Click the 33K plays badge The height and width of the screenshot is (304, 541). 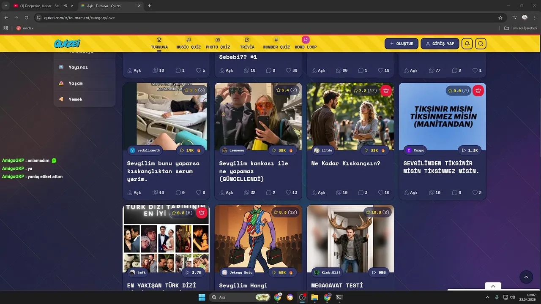tap(374, 150)
